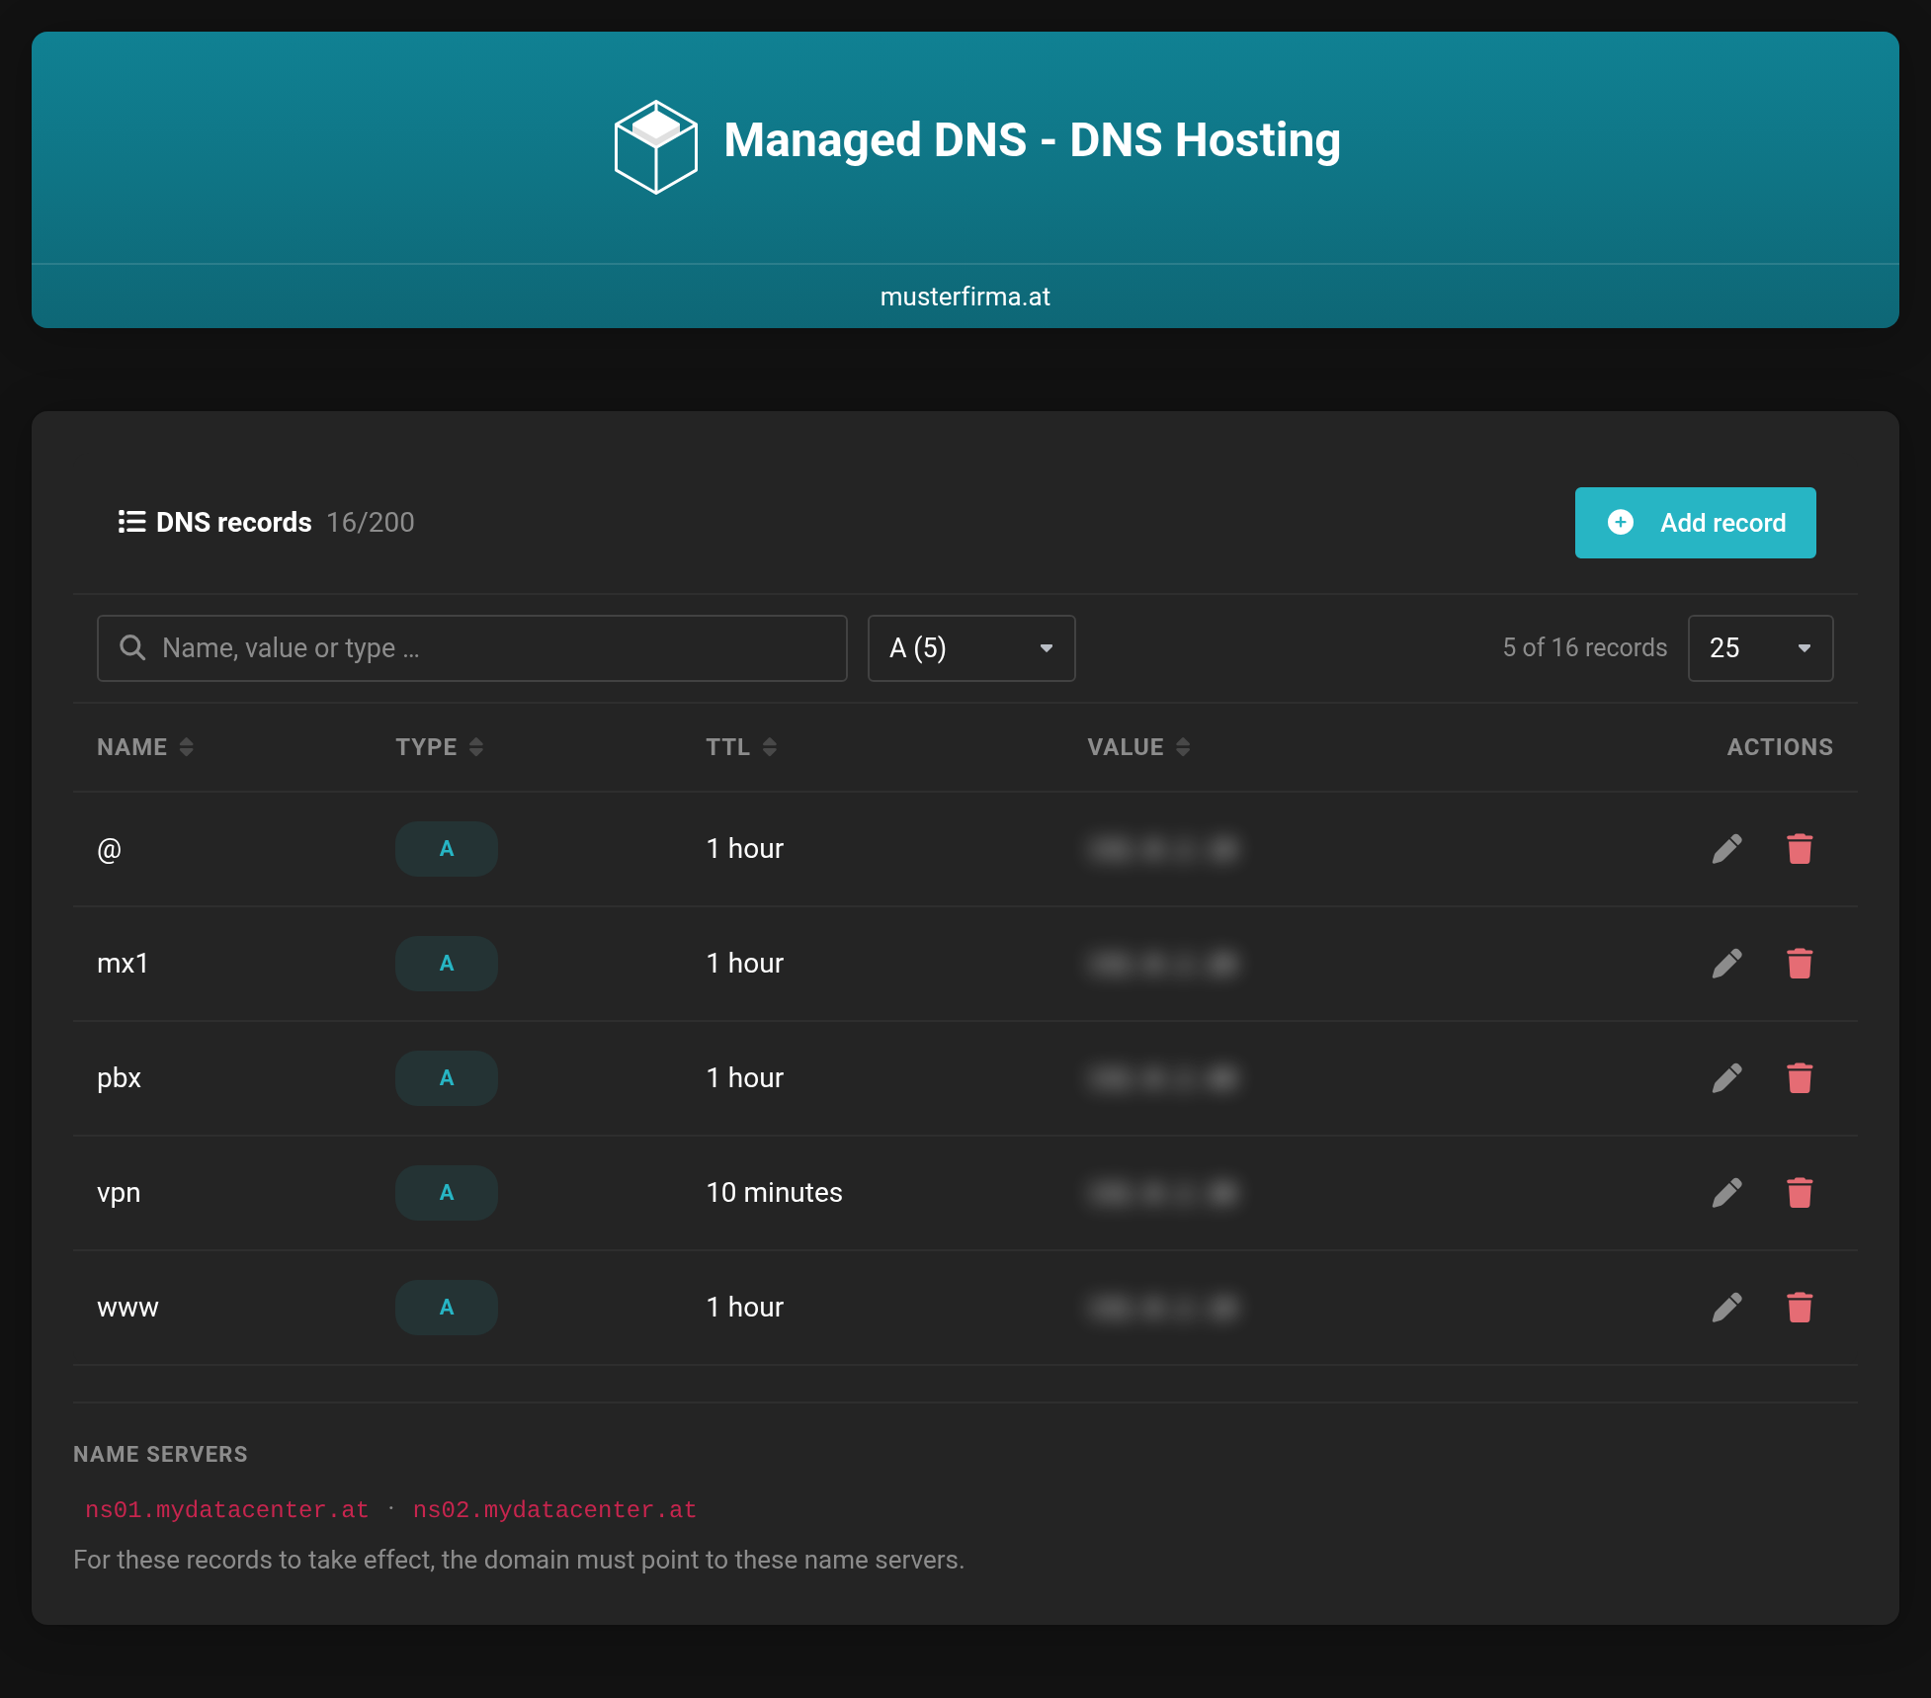Image resolution: width=1931 pixels, height=1698 pixels.
Task: Edit the www record
Action: point(1726,1308)
